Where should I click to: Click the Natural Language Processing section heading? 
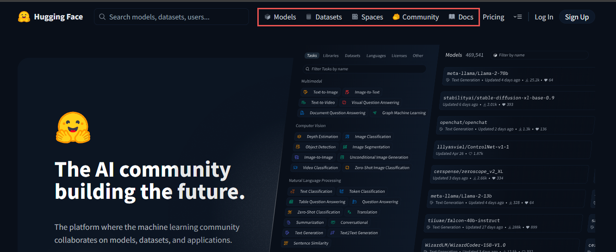coord(315,180)
